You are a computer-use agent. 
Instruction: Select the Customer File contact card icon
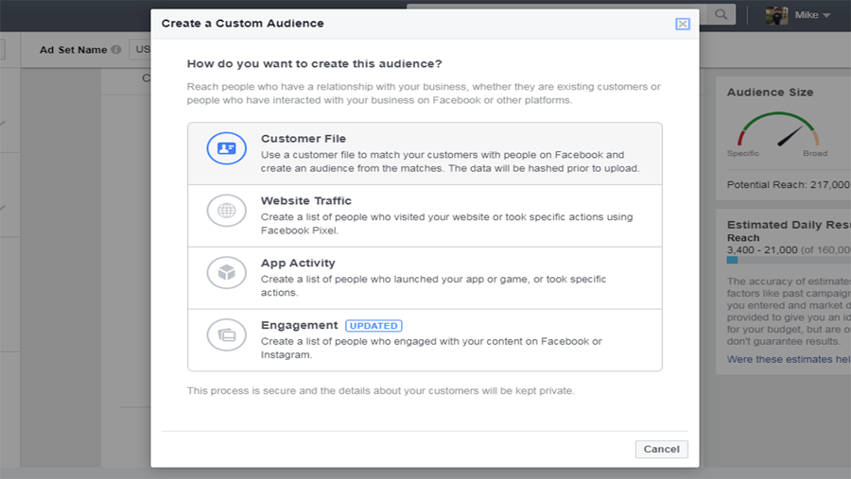[x=226, y=148]
